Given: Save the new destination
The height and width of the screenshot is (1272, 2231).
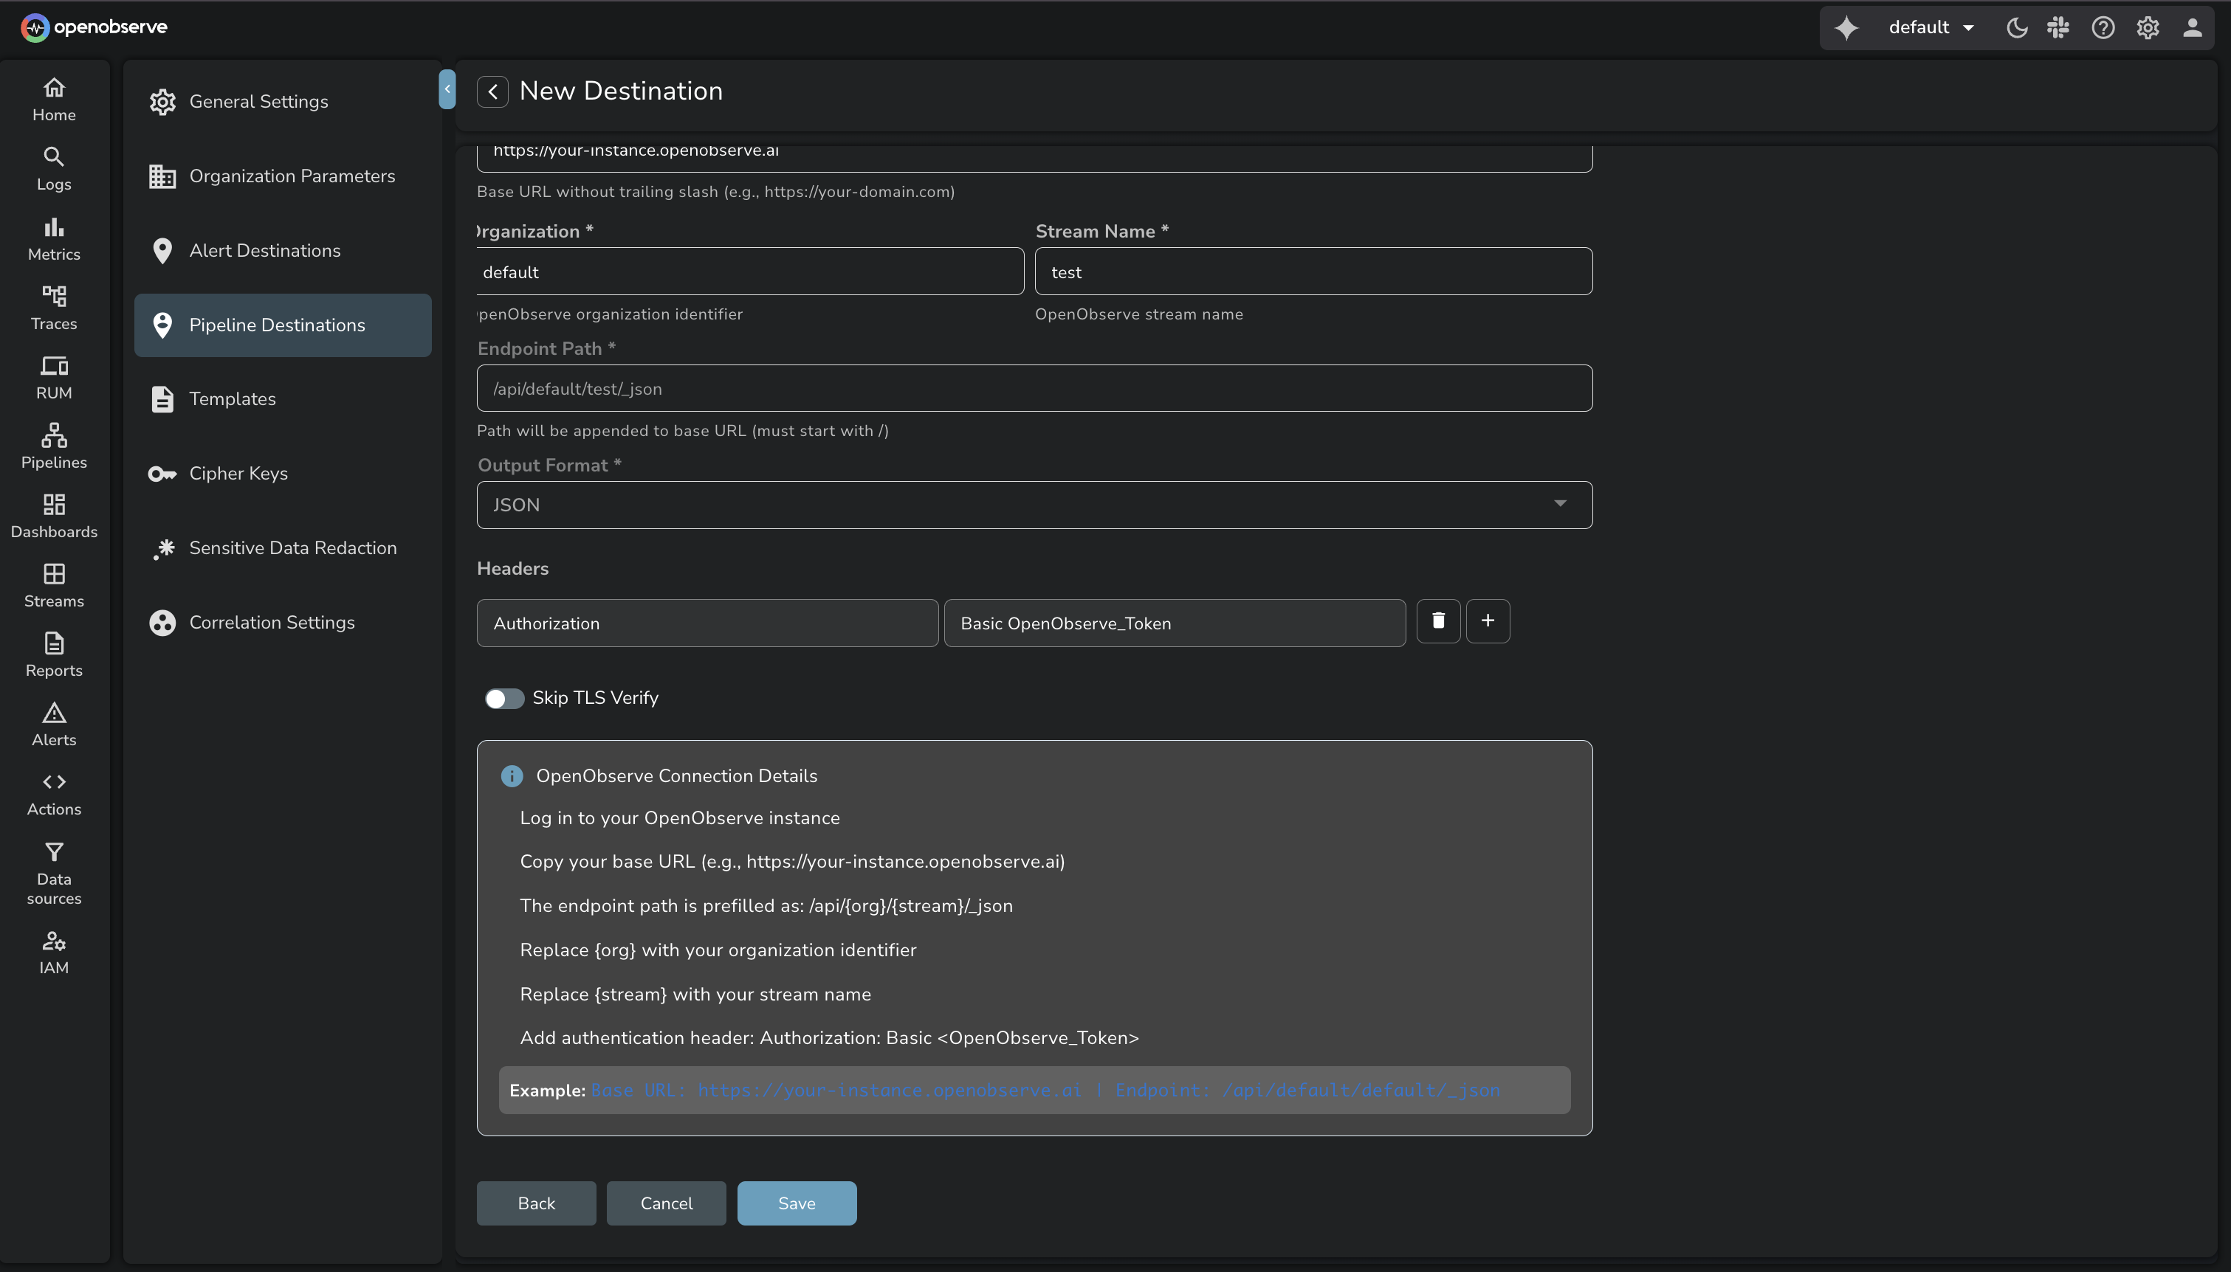Looking at the screenshot, I should [795, 1202].
